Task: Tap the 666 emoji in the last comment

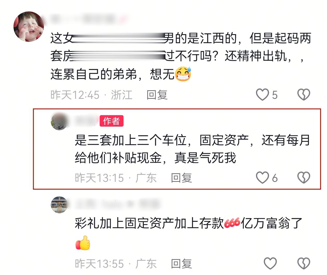Action: coord(232,223)
